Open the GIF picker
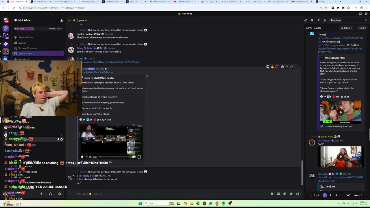370x208 pixels. [278, 194]
